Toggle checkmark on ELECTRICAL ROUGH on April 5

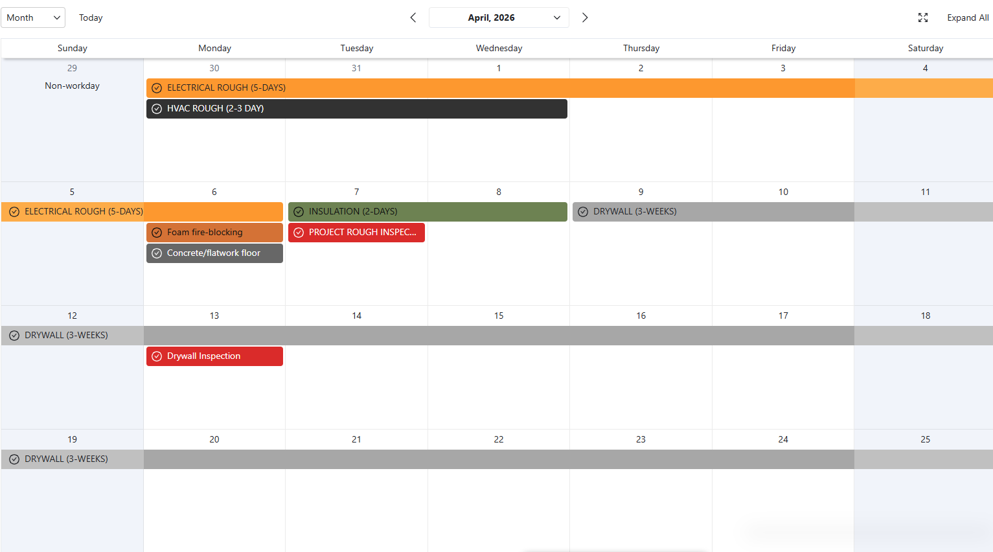tap(14, 212)
